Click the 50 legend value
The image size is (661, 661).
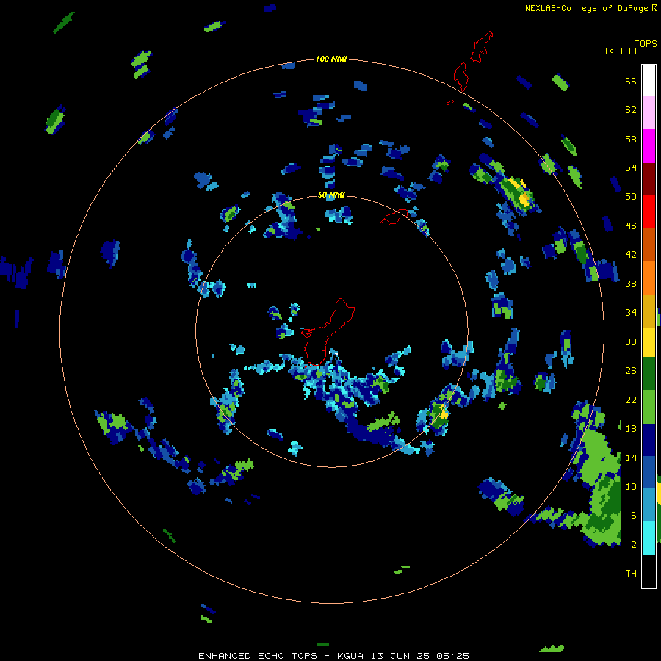(631, 196)
